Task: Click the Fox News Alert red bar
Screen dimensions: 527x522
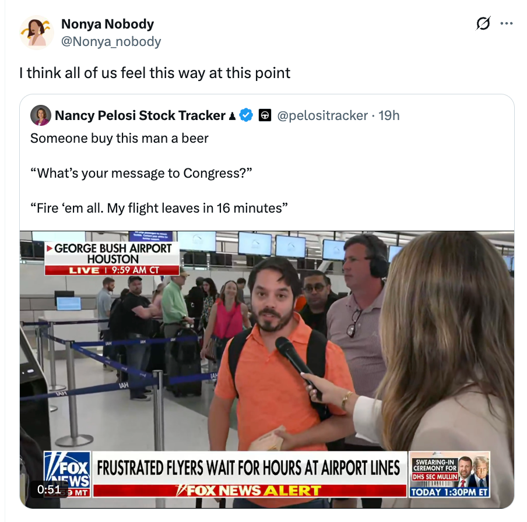Action: coord(250,491)
